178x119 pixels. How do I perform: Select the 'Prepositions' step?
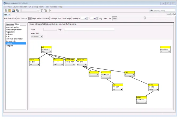click(x=16, y=32)
